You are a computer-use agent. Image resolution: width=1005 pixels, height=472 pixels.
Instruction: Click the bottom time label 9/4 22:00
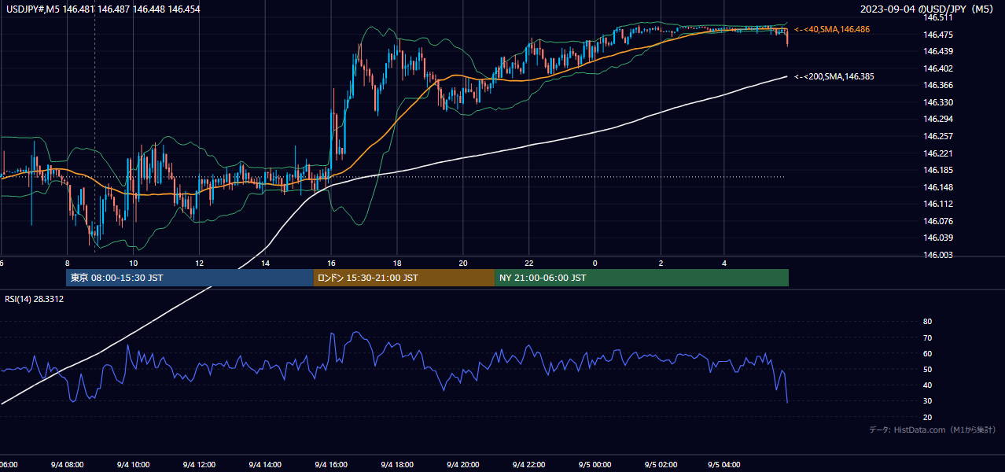point(528,464)
